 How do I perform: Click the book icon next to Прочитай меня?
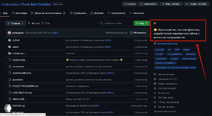(x=155, y=74)
